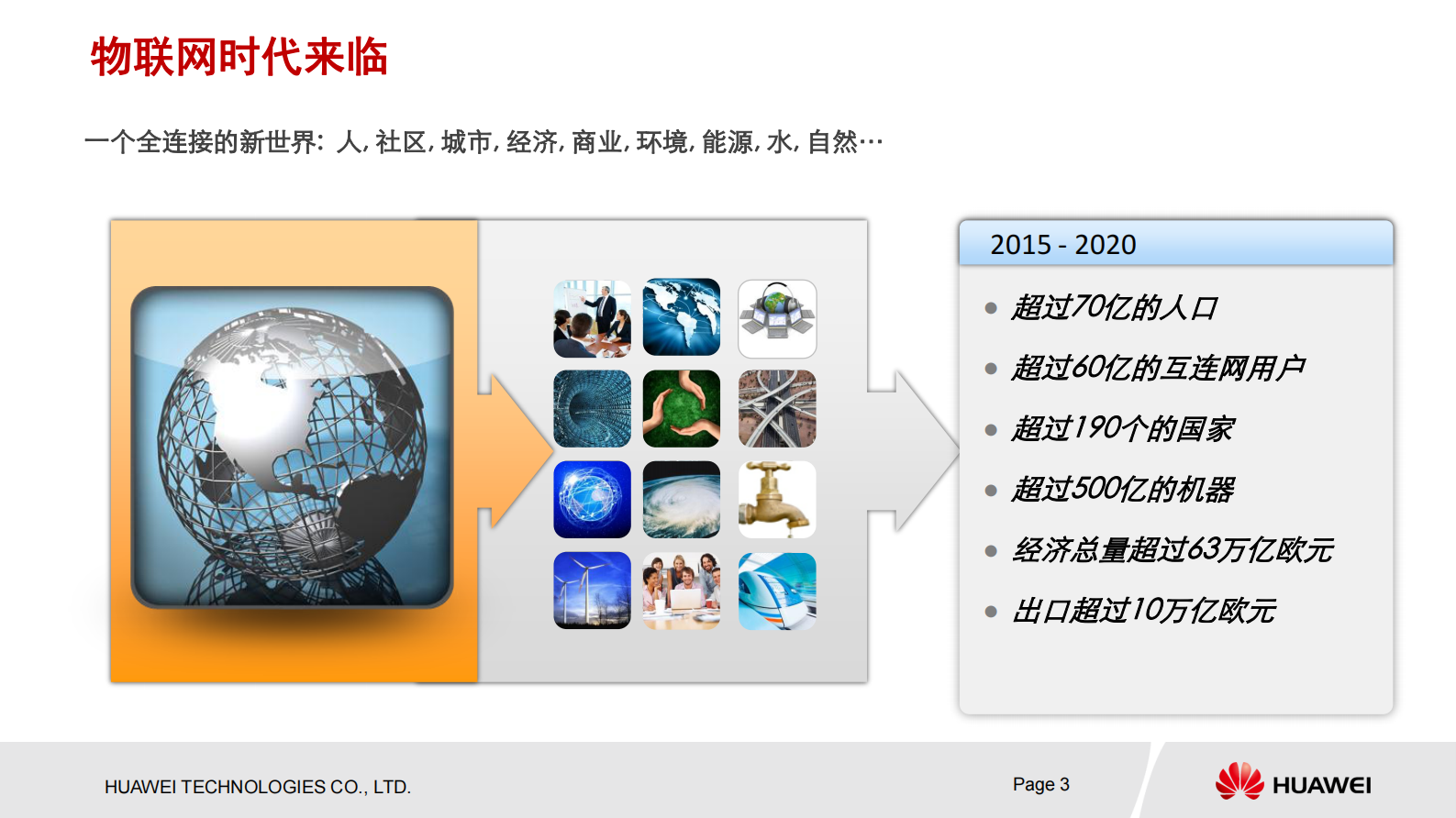Viewport: 1456px width, 818px height.
Task: Click the orange arrow pointing to icons
Action: (515, 450)
